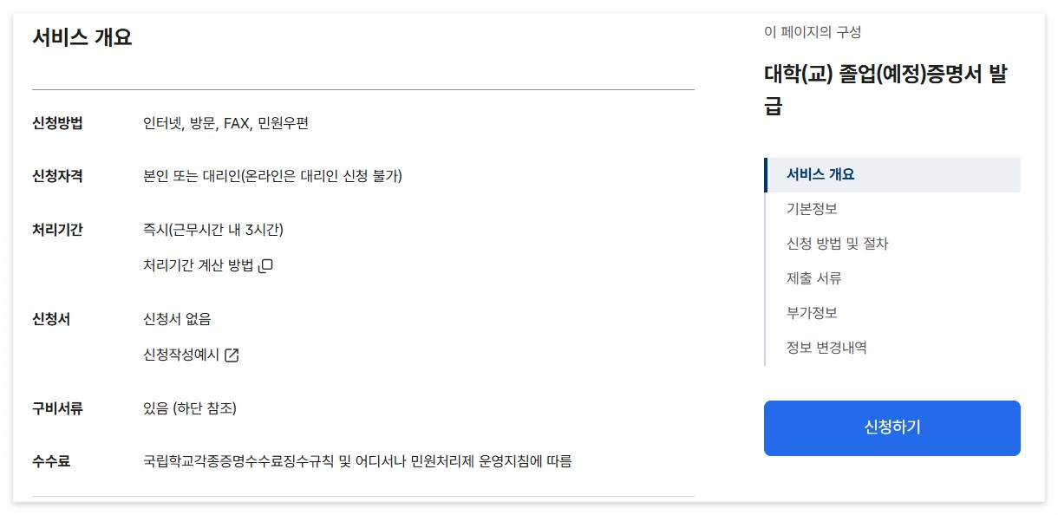1058x515 pixels.
Task: Click the 서비스 개요 section heading
Action: point(81,38)
